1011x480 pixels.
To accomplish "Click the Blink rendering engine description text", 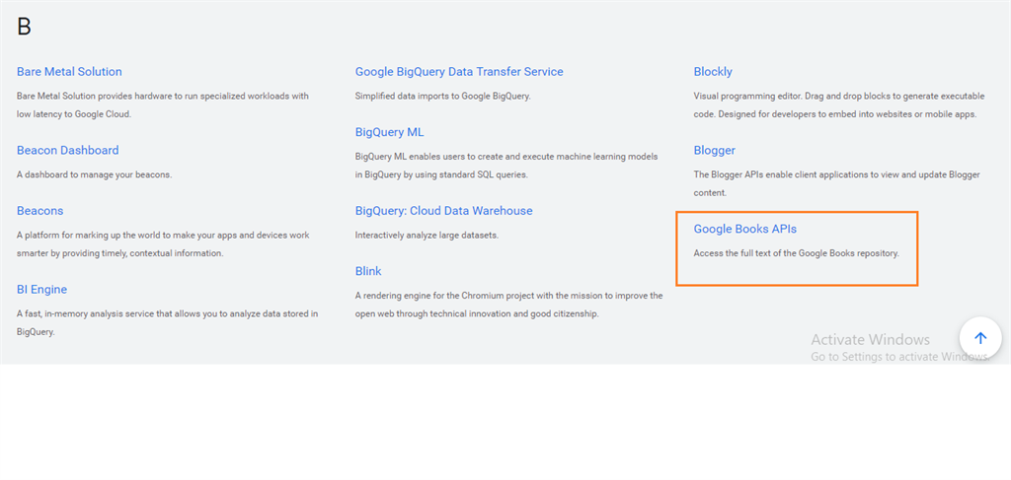I will click(x=508, y=305).
